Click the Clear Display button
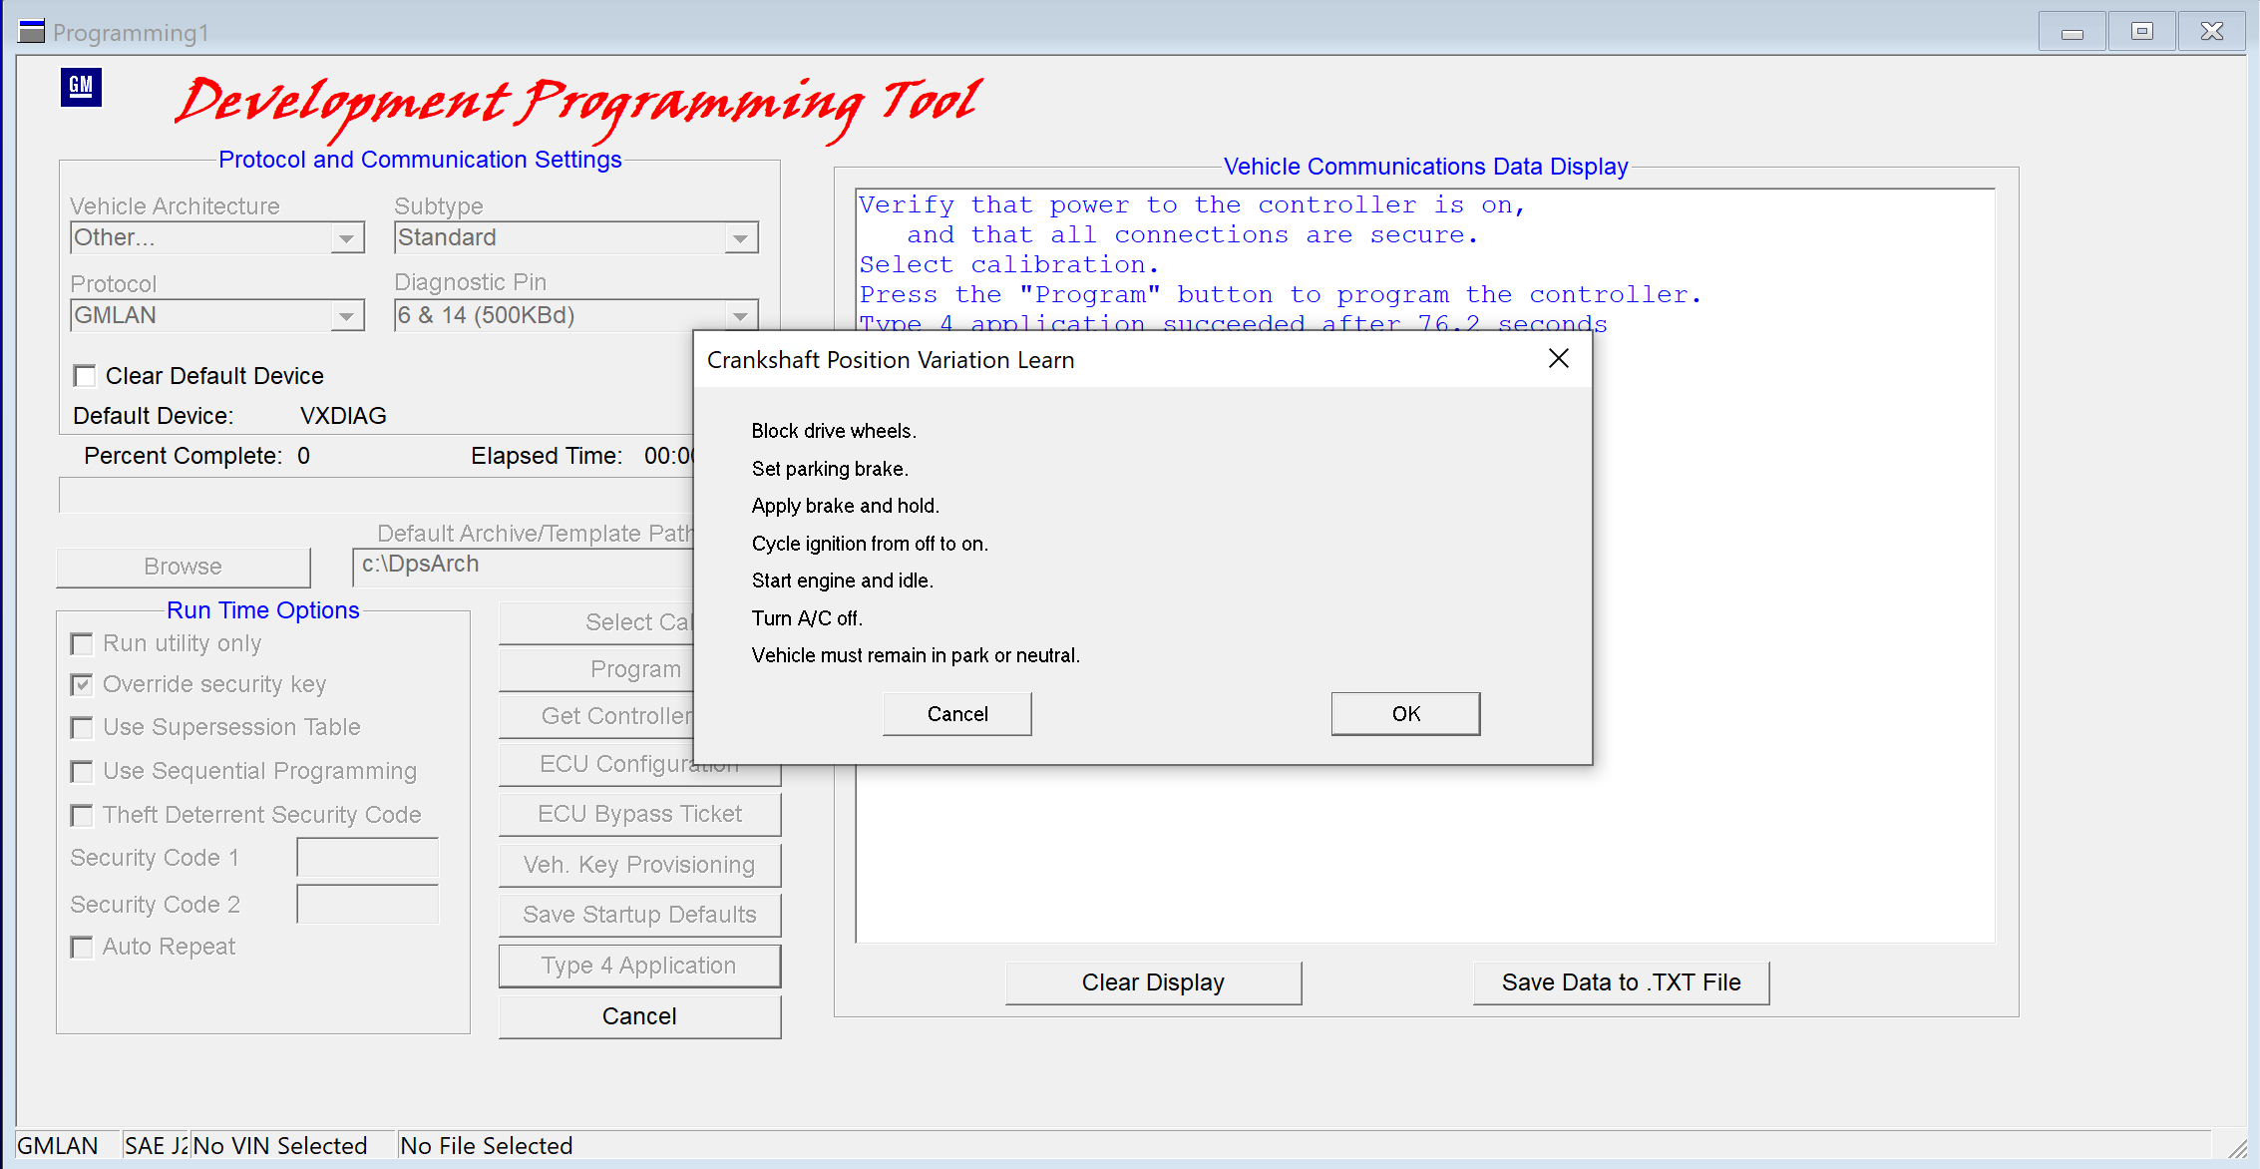This screenshot has height=1169, width=2260. coord(1153,982)
